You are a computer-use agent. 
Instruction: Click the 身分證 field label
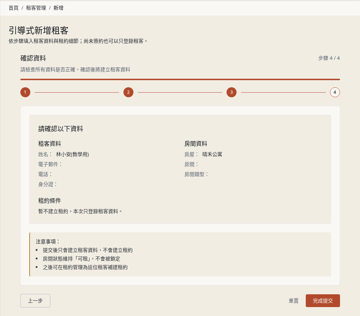coord(47,184)
